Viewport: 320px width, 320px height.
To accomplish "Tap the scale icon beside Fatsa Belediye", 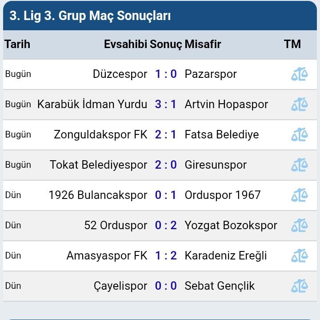I will point(299,135).
